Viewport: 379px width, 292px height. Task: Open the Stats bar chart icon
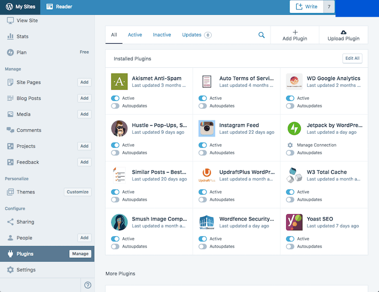tap(10, 36)
